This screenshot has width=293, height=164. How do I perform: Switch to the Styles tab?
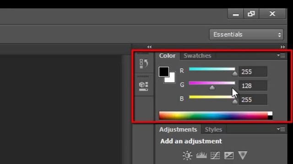pyautogui.click(x=213, y=129)
